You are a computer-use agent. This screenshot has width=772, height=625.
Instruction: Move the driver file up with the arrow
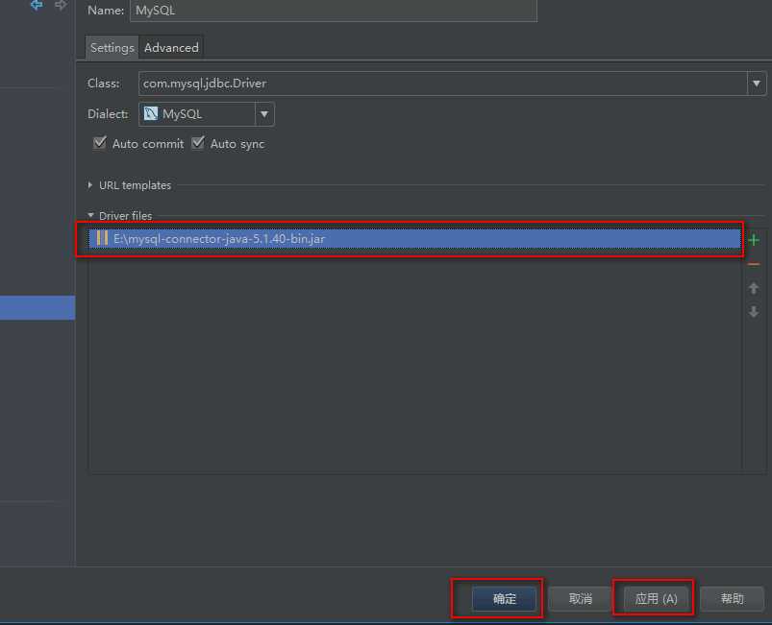pos(754,288)
